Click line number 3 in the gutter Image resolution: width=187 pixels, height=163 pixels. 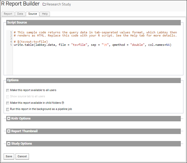[11, 39]
